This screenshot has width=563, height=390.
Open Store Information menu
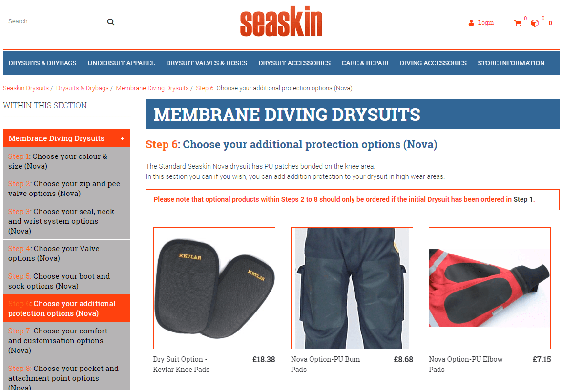click(x=511, y=63)
